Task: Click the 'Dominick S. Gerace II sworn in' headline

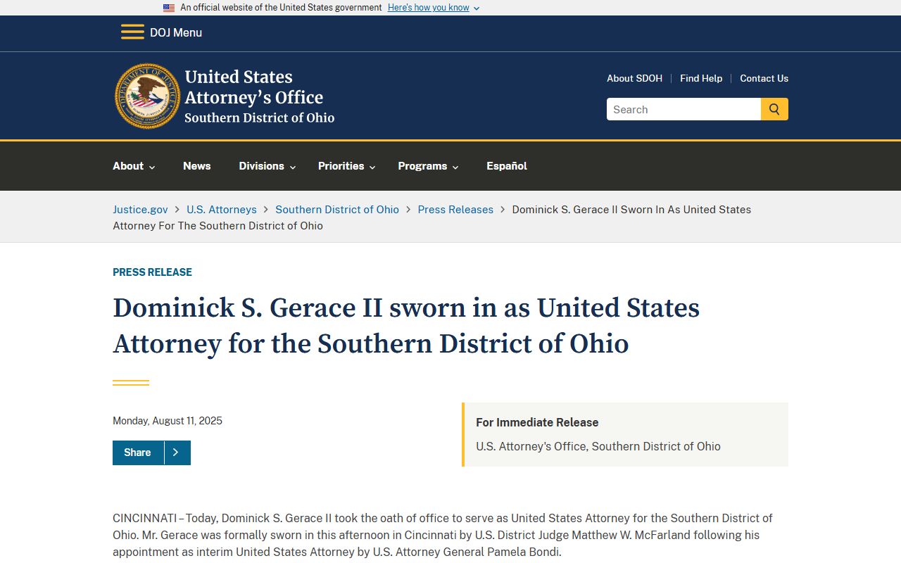Action: tap(406, 326)
